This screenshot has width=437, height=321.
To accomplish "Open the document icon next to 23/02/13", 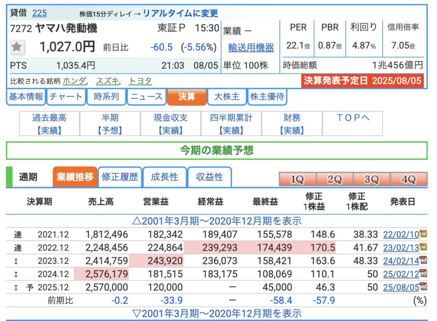I will pyautogui.click(x=423, y=247).
